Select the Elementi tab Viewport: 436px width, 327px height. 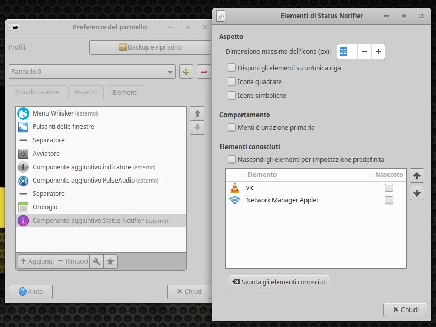coord(125,93)
